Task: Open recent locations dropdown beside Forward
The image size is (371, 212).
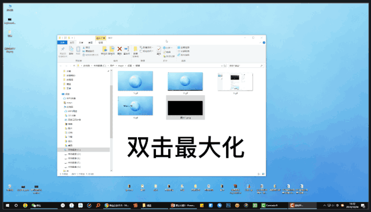Action: [70, 66]
